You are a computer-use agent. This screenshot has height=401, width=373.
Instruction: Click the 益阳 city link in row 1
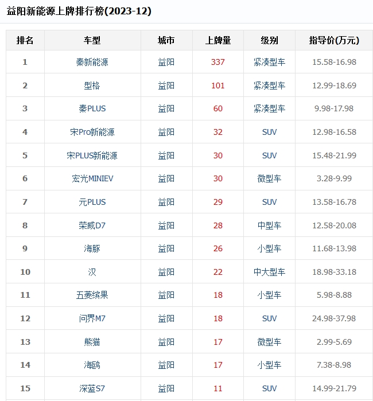click(166, 62)
